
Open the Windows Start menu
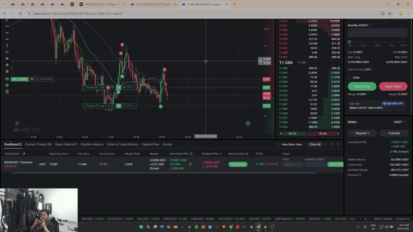click(x=141, y=227)
